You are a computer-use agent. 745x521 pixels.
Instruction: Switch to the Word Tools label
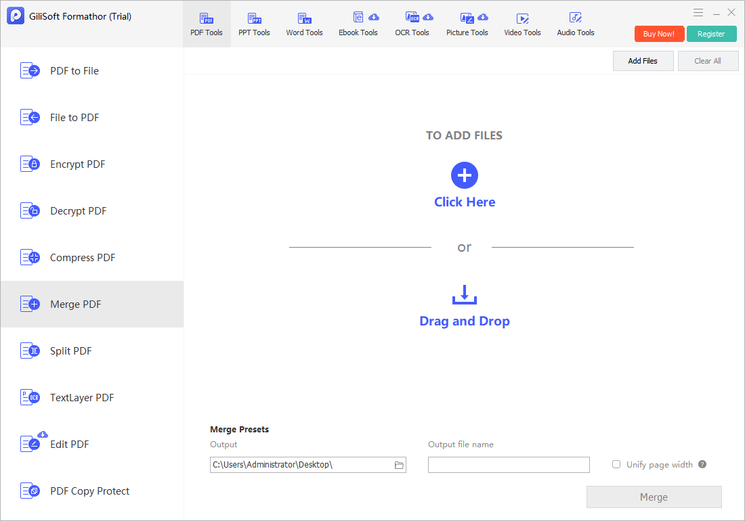[x=304, y=32]
